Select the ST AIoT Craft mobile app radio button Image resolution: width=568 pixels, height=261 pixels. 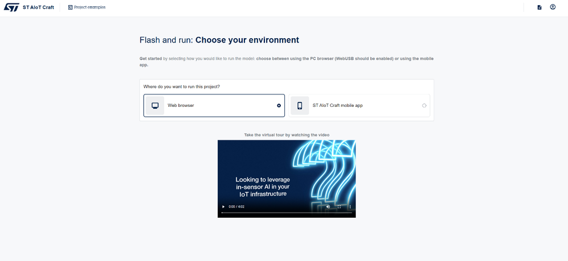tap(424, 106)
